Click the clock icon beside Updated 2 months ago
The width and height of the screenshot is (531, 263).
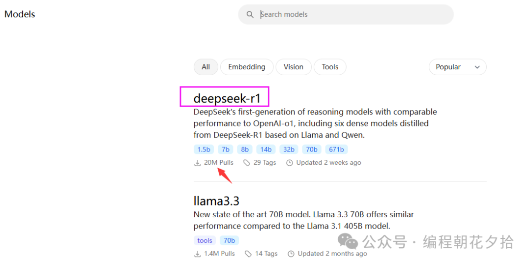pyautogui.click(x=291, y=254)
